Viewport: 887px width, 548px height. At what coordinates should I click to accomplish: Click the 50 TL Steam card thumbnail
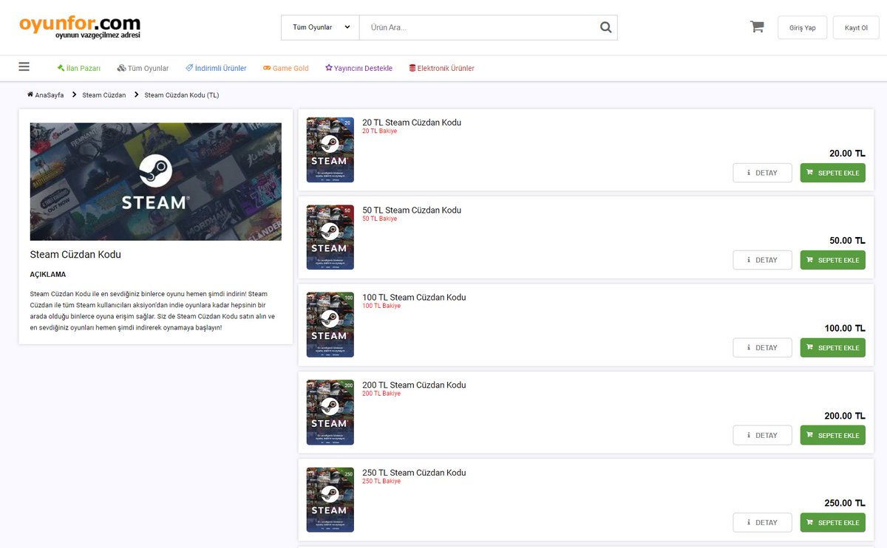[x=330, y=237]
